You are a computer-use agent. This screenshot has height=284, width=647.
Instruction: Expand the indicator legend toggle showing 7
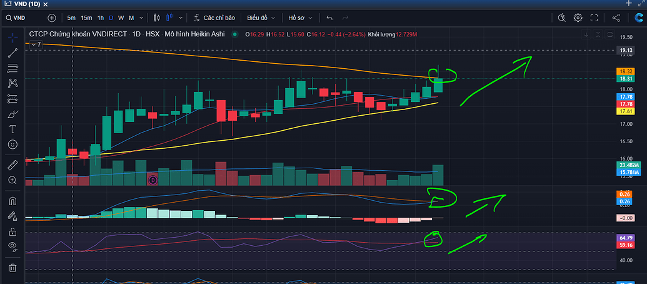click(x=36, y=44)
